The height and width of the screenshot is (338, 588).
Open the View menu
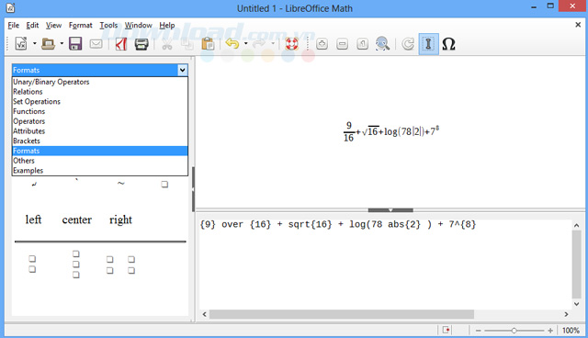(x=53, y=25)
